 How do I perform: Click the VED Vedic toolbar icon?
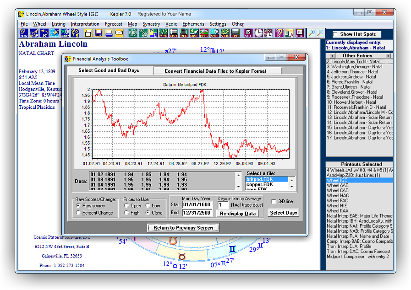point(225,33)
